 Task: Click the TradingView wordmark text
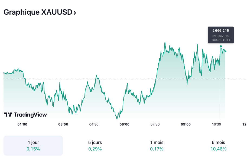30,115
